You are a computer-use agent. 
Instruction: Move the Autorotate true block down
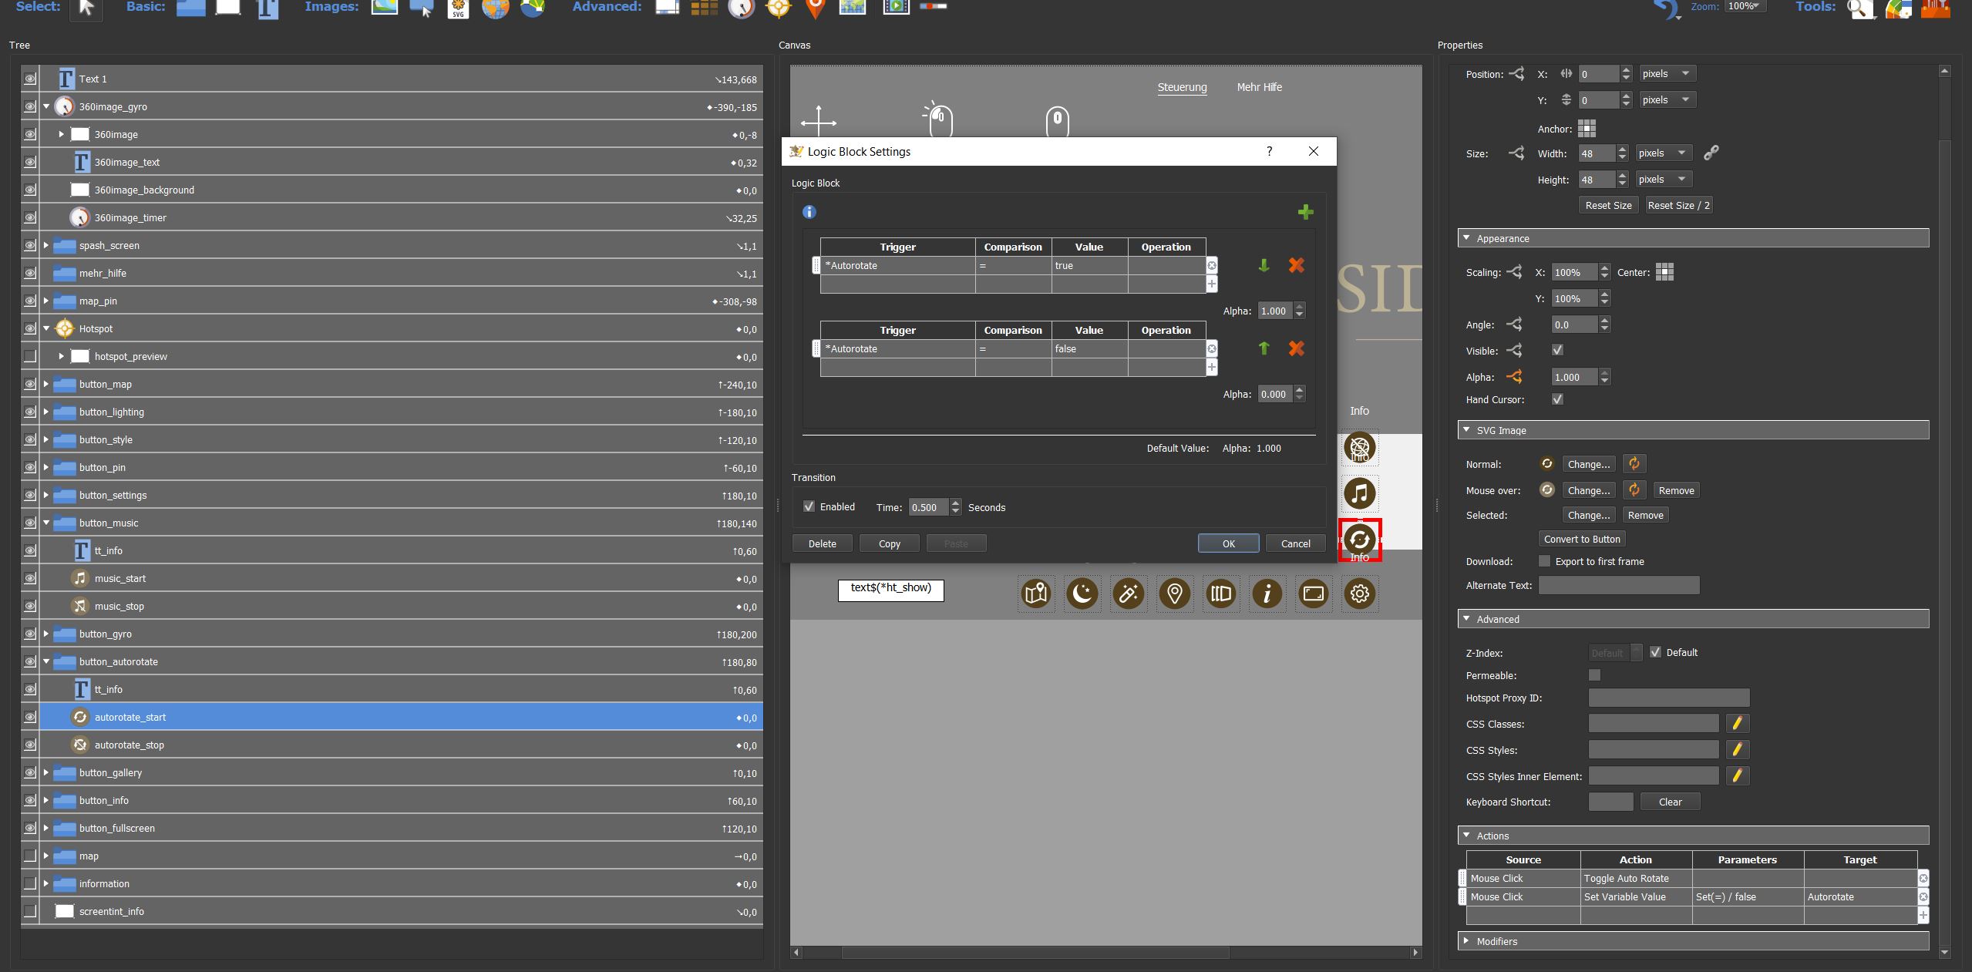point(1264,265)
